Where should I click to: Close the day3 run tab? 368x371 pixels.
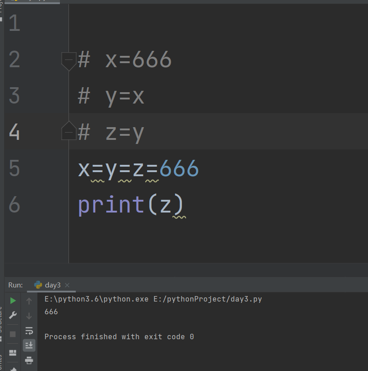point(67,285)
